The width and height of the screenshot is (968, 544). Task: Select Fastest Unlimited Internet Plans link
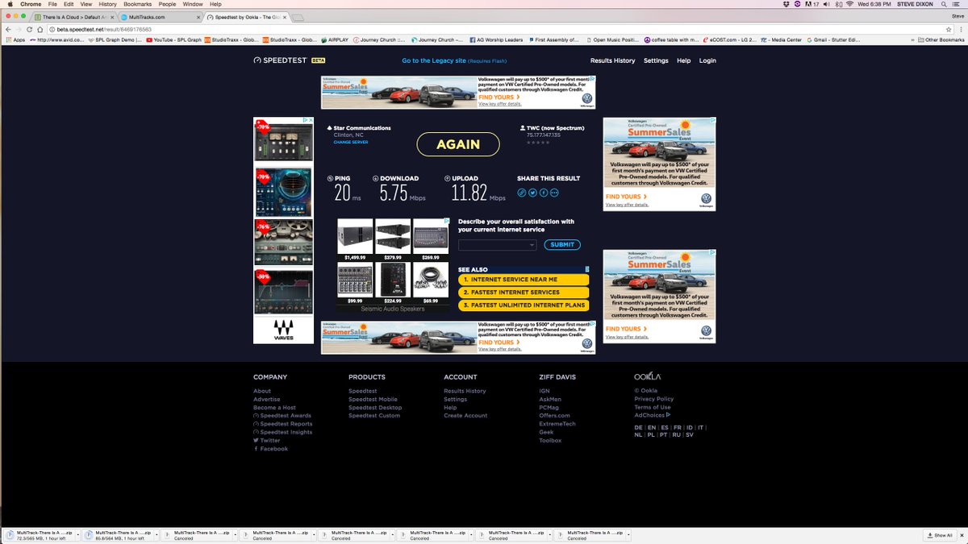point(524,305)
